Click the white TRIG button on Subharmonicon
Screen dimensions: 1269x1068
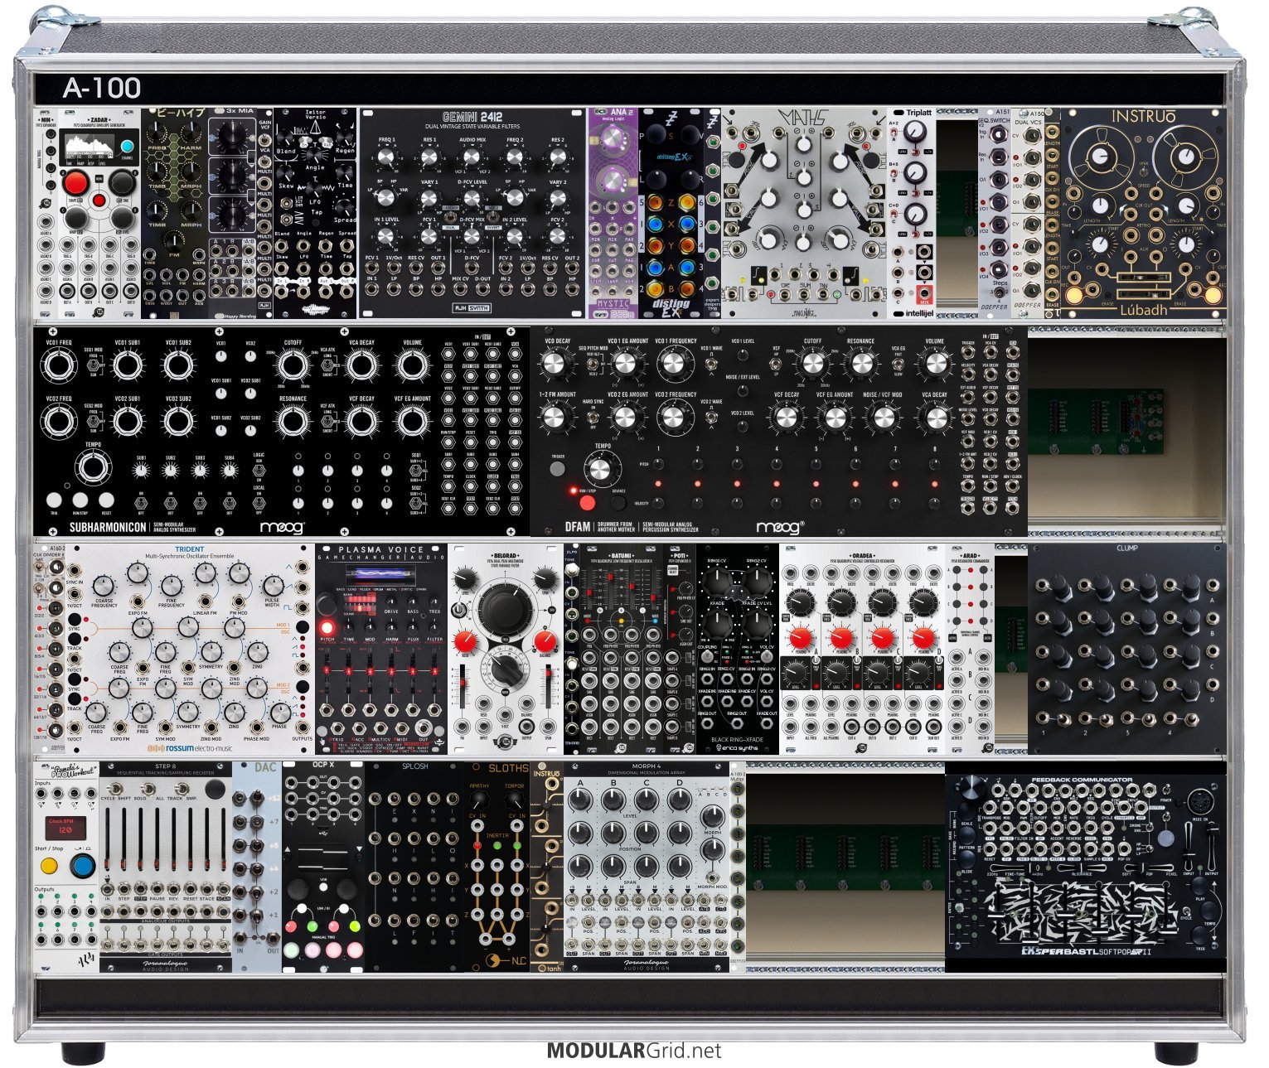(x=54, y=500)
